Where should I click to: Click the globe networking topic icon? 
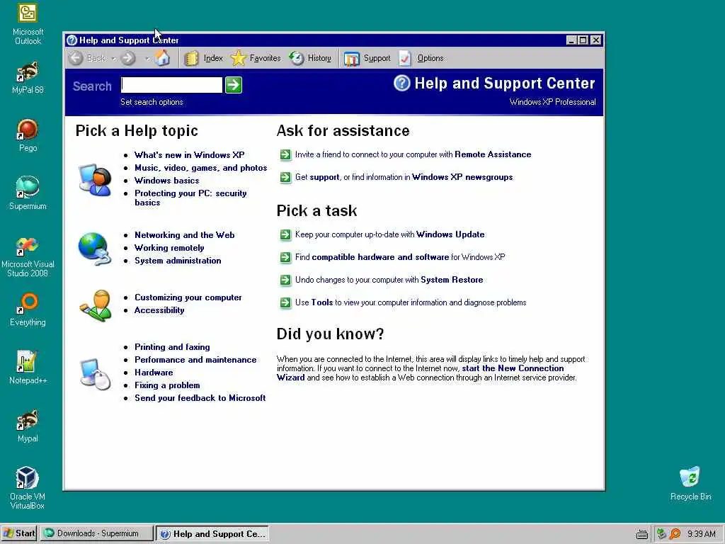tap(95, 249)
